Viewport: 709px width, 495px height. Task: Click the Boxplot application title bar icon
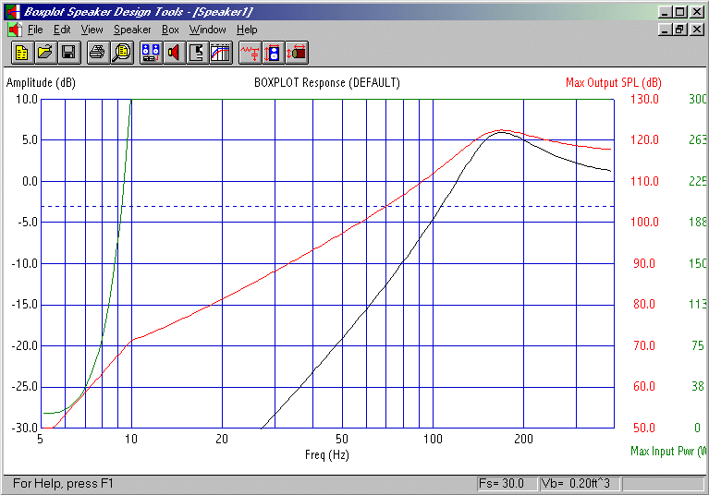point(12,12)
